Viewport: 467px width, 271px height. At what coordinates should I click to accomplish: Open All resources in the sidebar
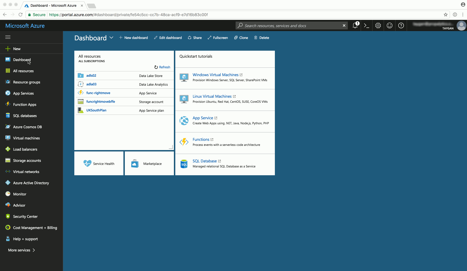tap(31, 71)
